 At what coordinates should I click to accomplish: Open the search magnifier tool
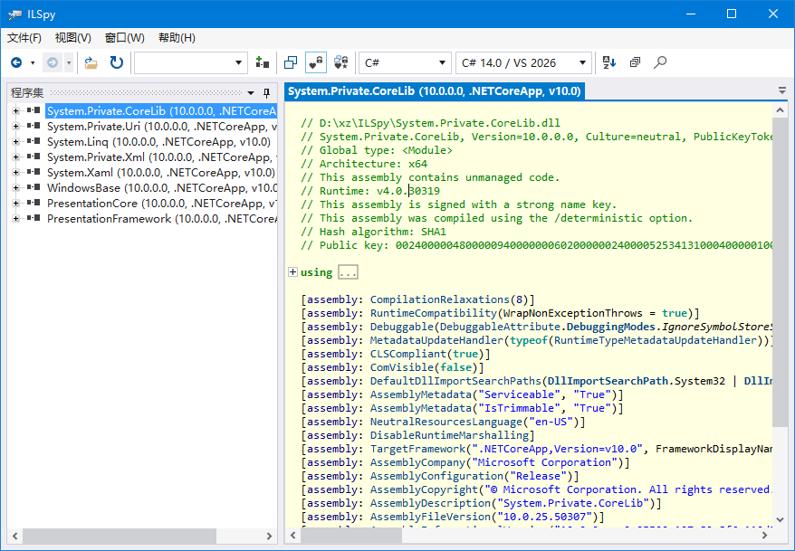660,63
